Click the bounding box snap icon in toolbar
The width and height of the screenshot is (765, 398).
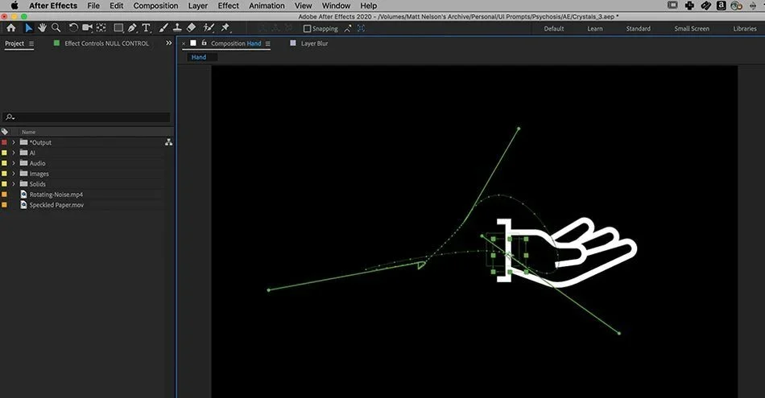coord(361,29)
